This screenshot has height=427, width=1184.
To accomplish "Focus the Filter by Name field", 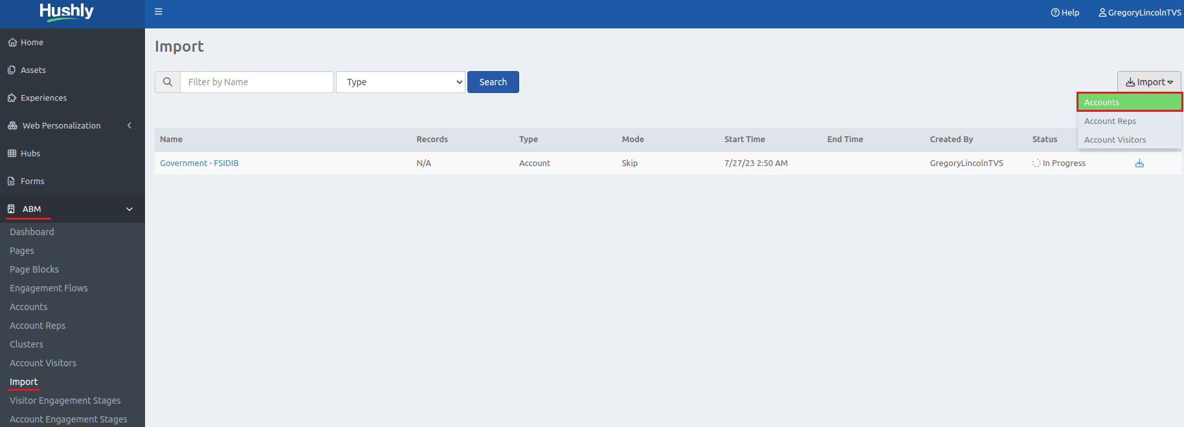I will tap(257, 82).
